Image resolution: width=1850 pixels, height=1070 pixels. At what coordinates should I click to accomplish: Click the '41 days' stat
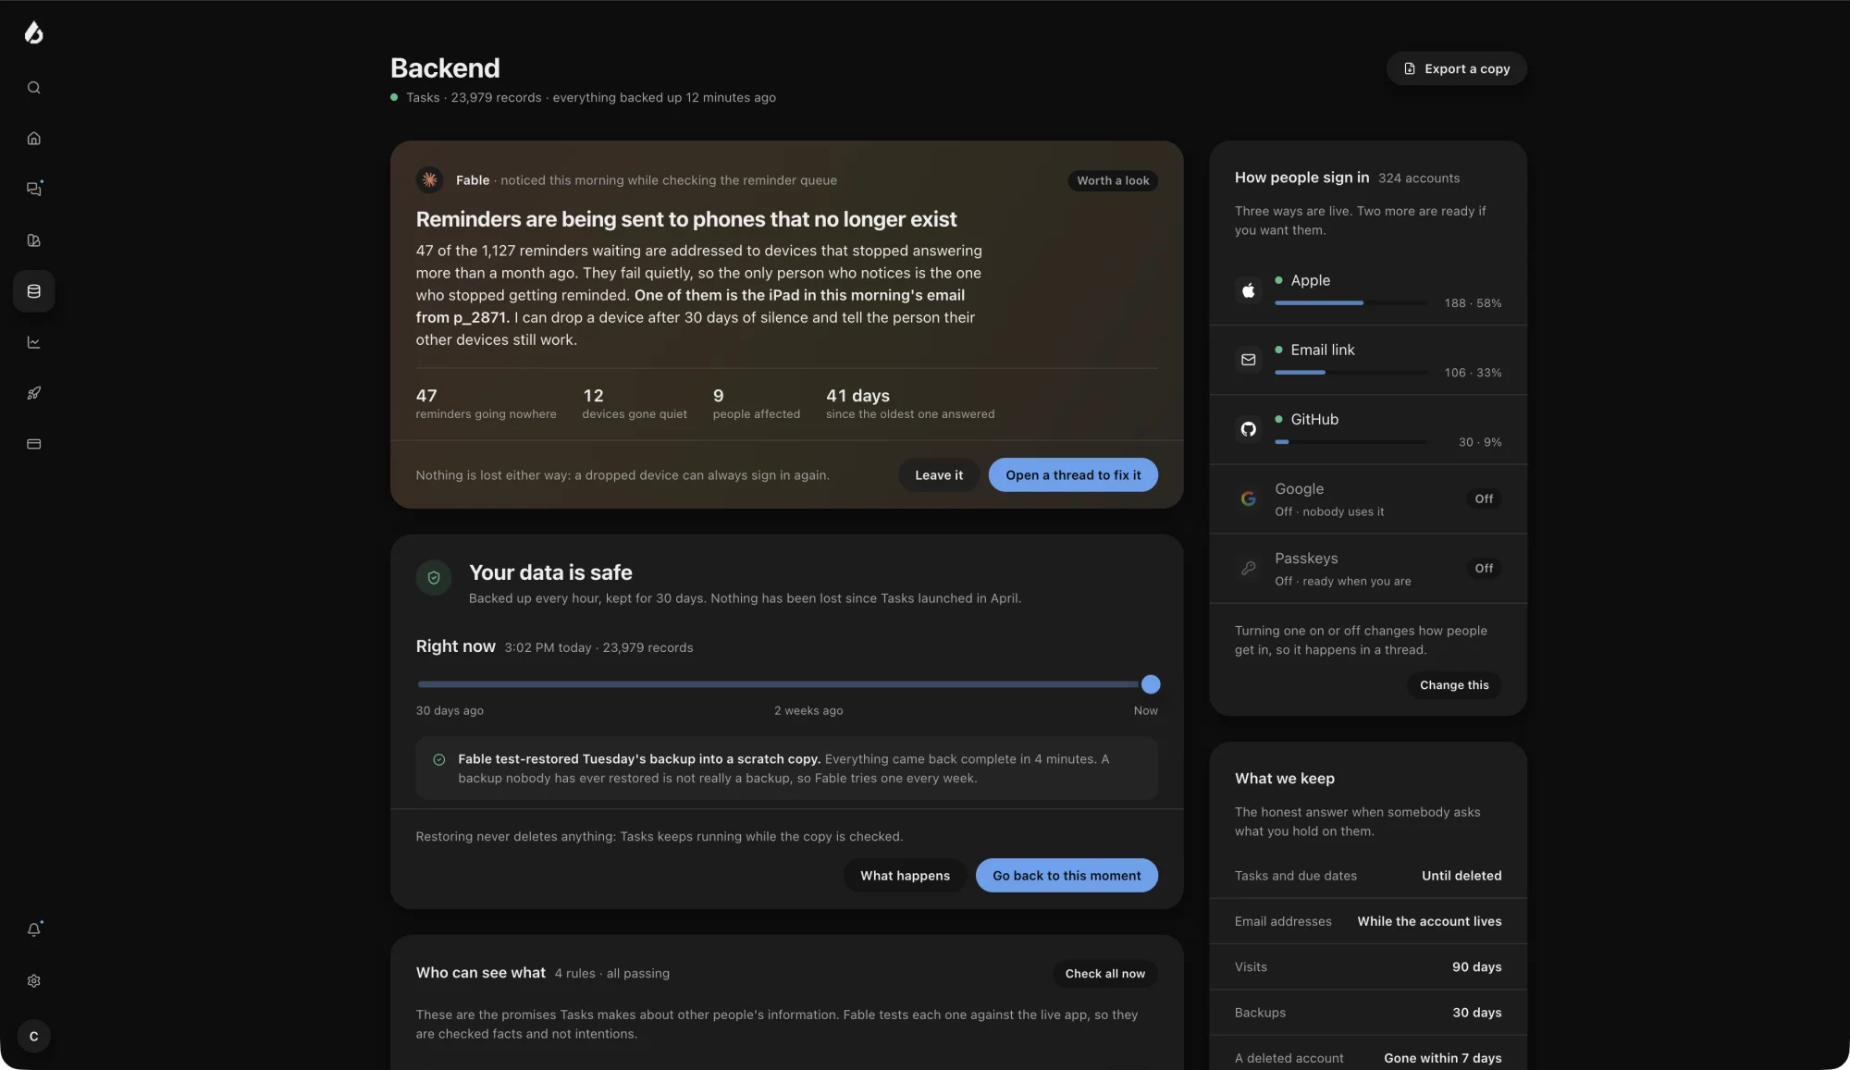[x=910, y=404]
